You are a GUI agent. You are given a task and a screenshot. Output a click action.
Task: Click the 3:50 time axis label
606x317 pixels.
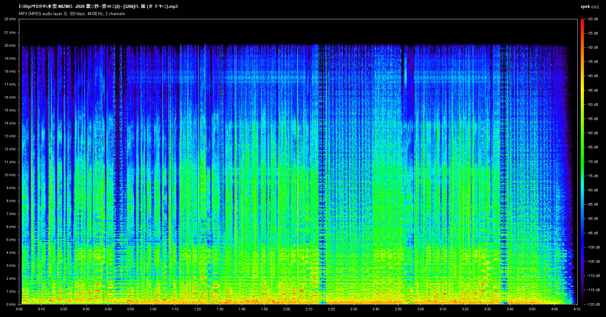pos(532,309)
